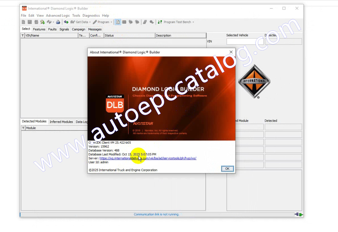
Task: Click the new document toolbar icon
Action: [x=23, y=22]
